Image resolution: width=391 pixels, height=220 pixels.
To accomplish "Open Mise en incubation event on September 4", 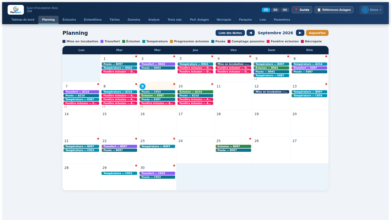I will (x=234, y=64).
